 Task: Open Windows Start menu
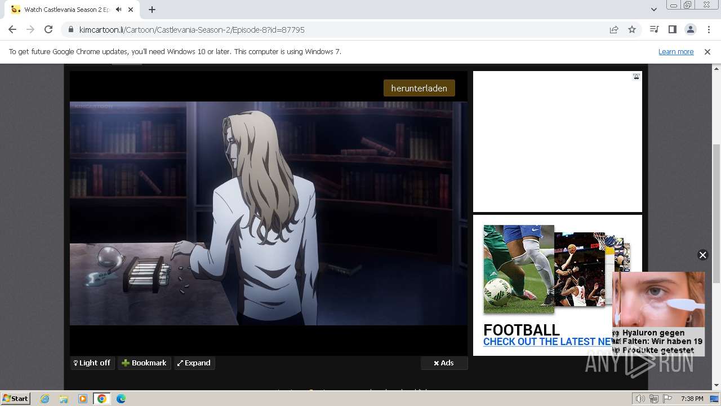coord(16,398)
